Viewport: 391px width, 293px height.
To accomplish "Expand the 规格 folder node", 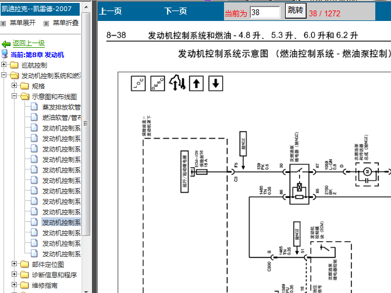I will click(x=14, y=86).
